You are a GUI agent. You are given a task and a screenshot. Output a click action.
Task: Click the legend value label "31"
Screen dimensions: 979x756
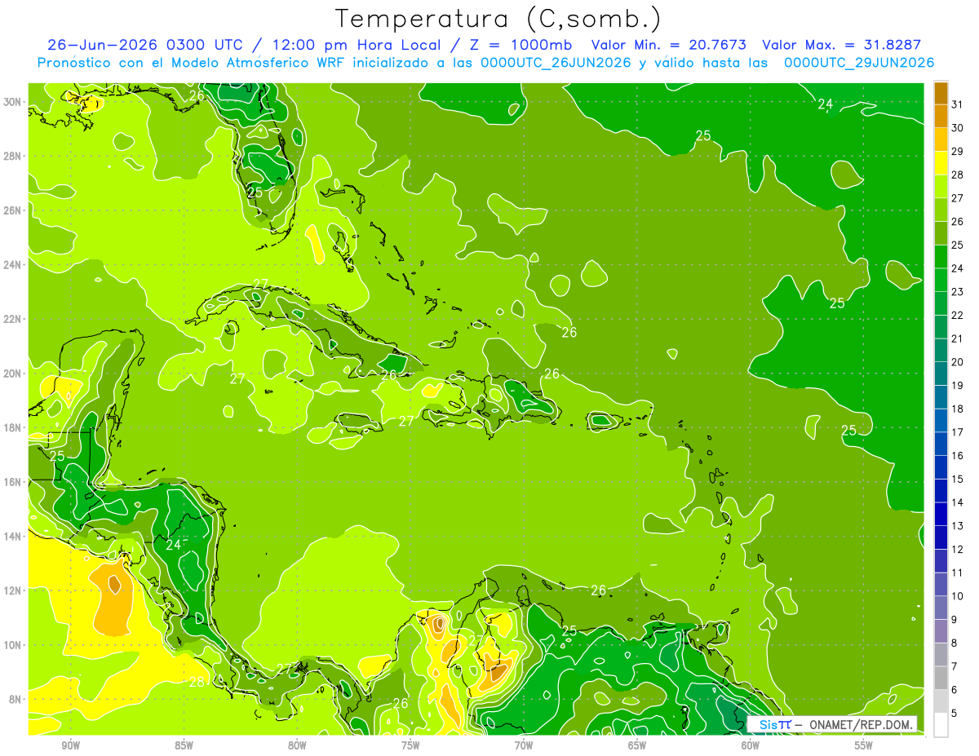tap(957, 104)
